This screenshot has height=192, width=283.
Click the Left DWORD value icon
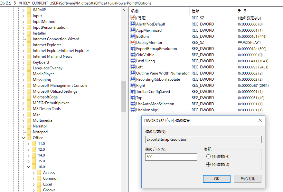tap(133, 67)
